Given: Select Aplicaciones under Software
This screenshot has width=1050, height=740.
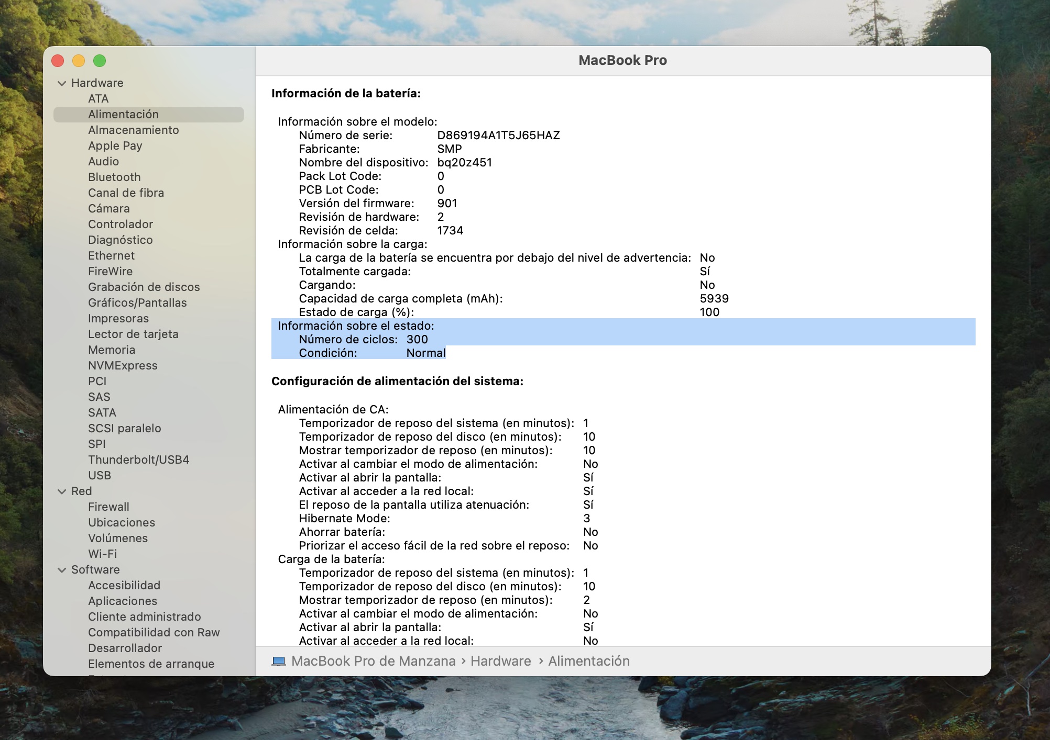Looking at the screenshot, I should 123,601.
